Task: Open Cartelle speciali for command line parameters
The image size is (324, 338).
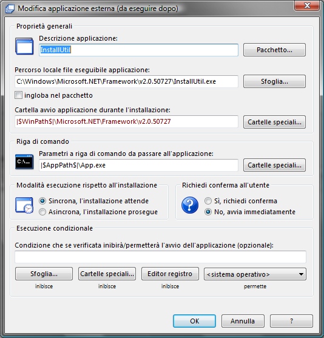Action: pyautogui.click(x=274, y=165)
